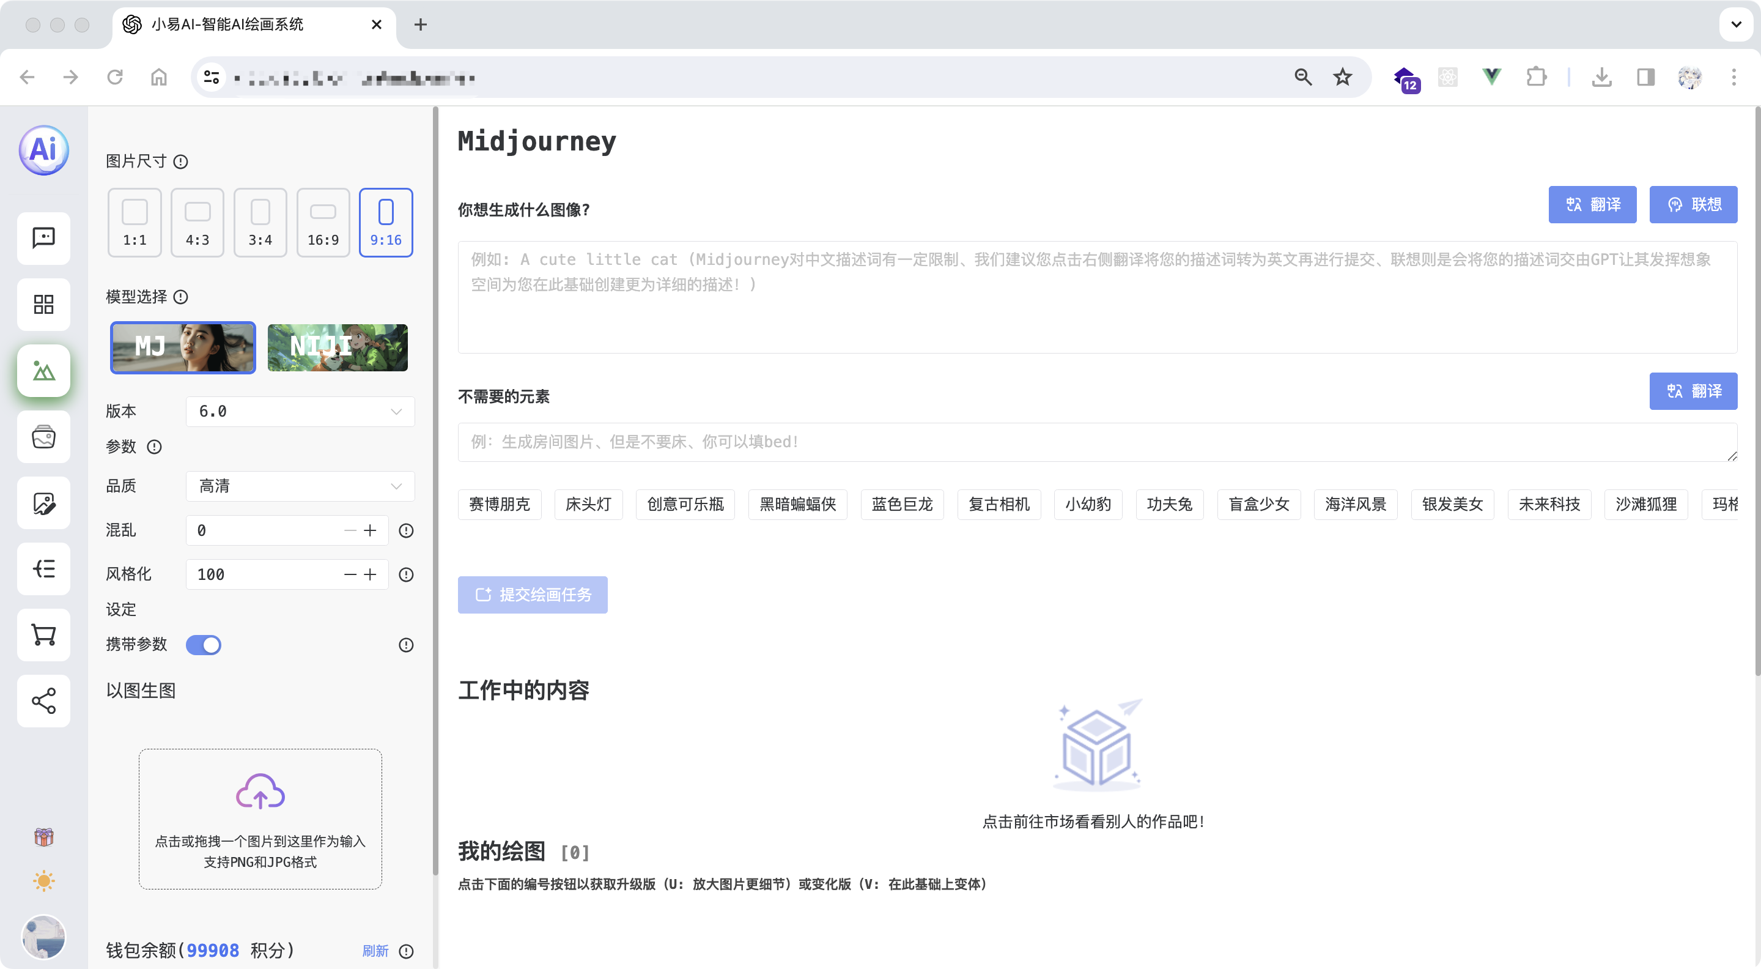Choose the MJ model
This screenshot has height=969, width=1761.
183,347
